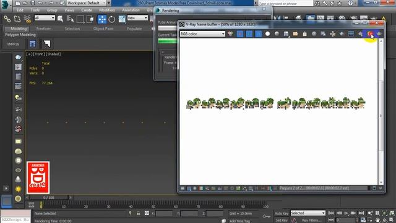
Task: Switch to alpha channel white circle in frame buffer
Action: pyautogui.click(x=267, y=33)
